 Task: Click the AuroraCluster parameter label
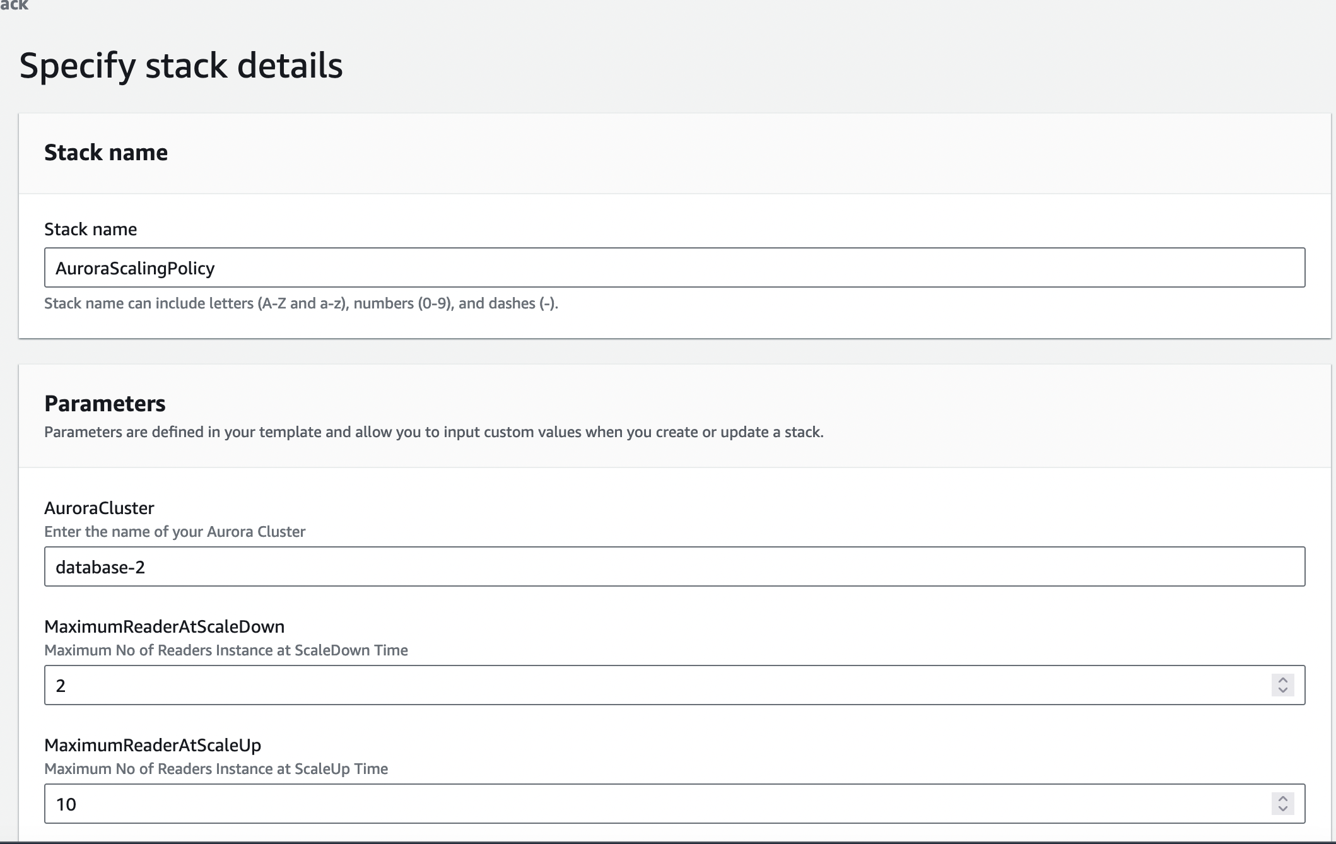click(99, 508)
